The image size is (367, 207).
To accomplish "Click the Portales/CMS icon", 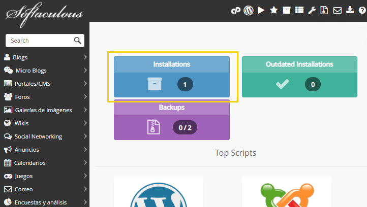I will tap(8, 83).
